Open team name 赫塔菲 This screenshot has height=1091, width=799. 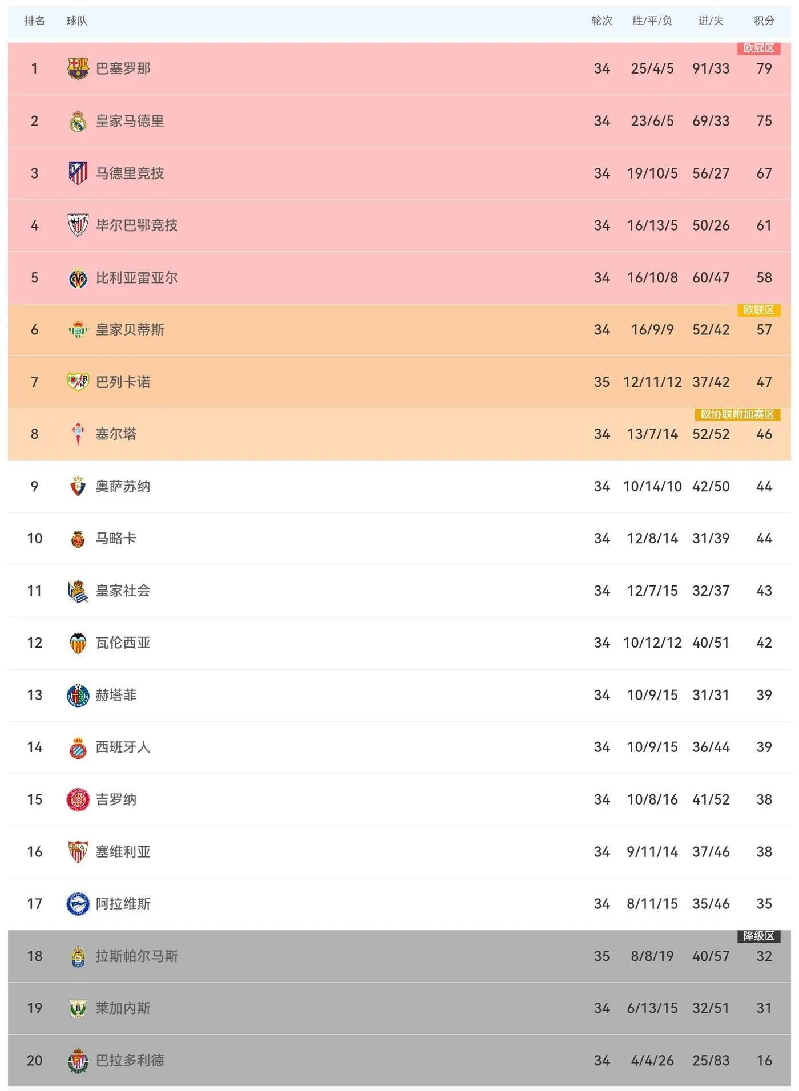pyautogui.click(x=116, y=695)
